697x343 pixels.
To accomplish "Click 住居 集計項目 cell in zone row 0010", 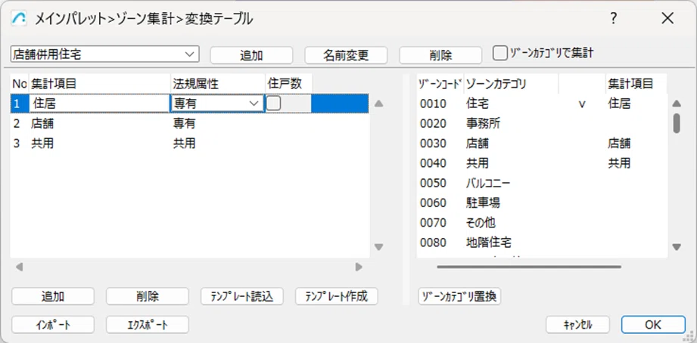I will (619, 104).
